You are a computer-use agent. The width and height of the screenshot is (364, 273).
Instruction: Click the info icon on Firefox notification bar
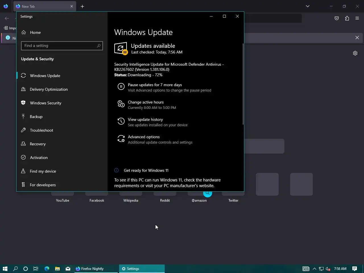pos(8,38)
